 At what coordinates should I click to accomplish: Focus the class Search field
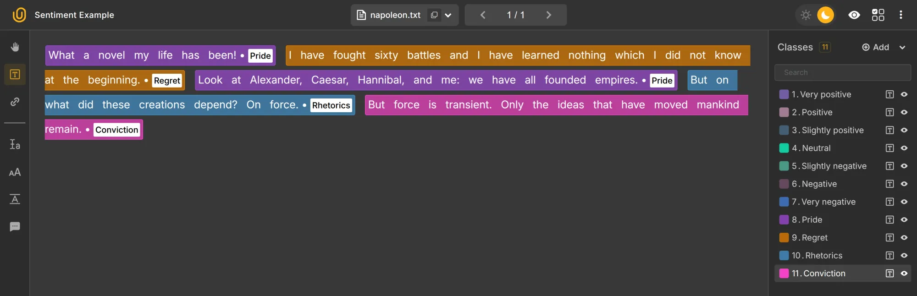coord(842,72)
